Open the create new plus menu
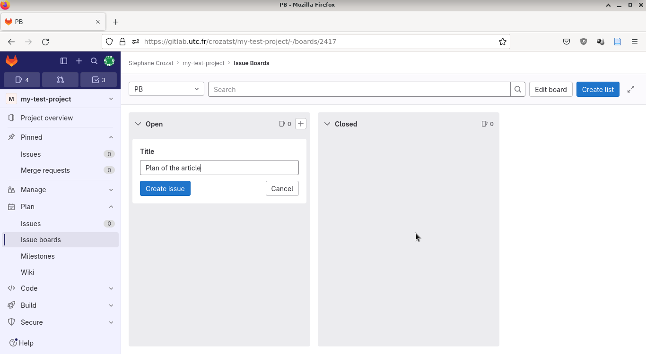Viewport: 646px width, 354px height. pos(79,61)
